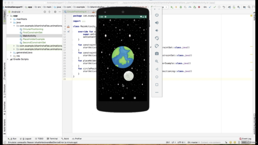Select PlaceHolderExample in project tree
This screenshot has width=258, height=145.
[x=34, y=39]
